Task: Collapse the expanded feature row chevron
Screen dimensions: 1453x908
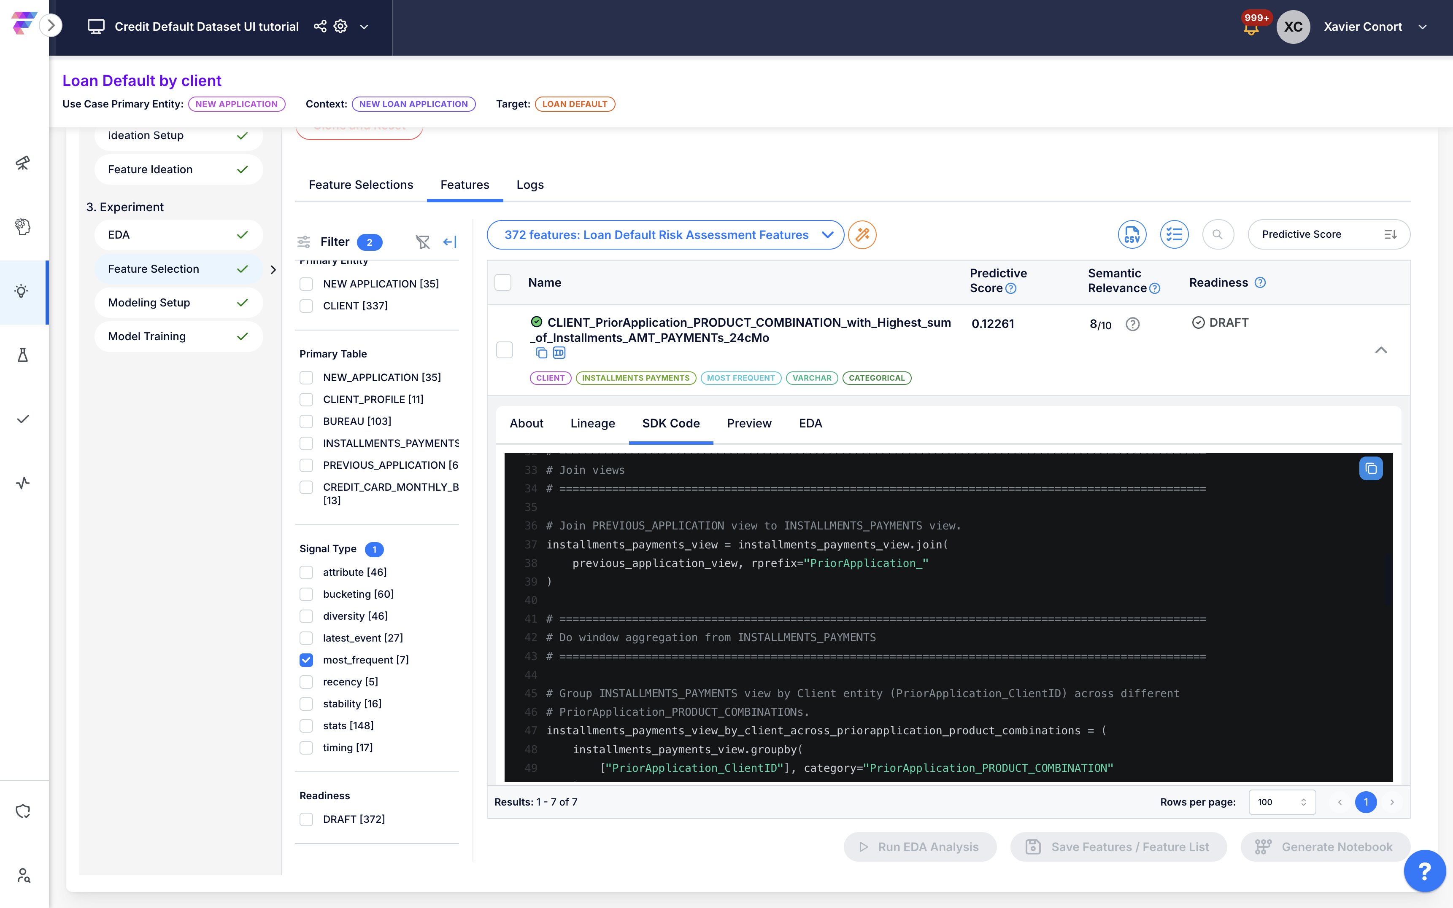Action: tap(1381, 350)
